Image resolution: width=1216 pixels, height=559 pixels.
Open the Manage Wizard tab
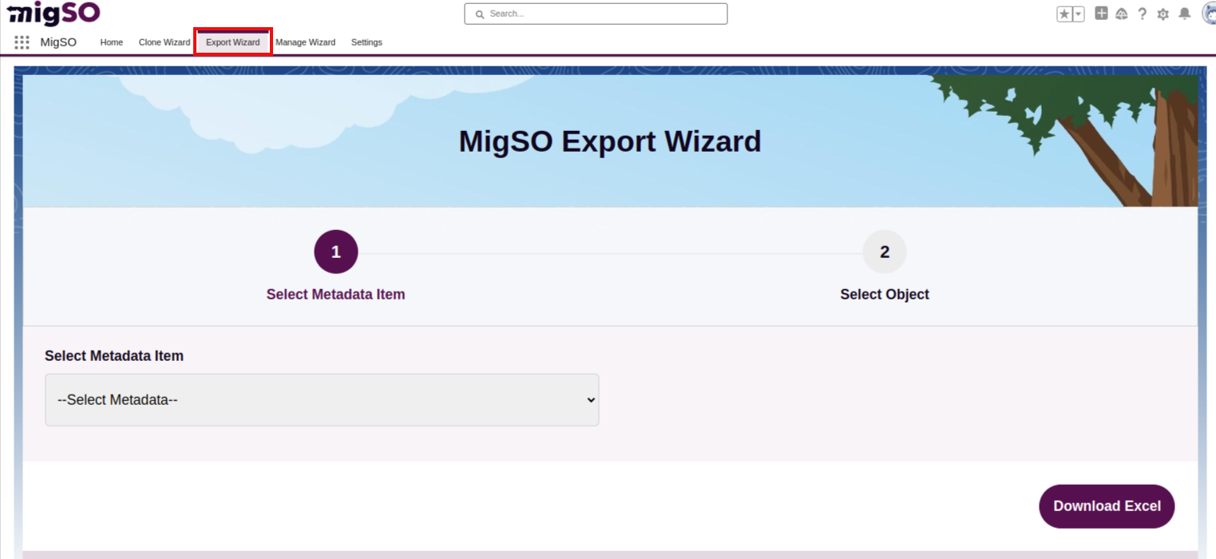click(x=305, y=42)
